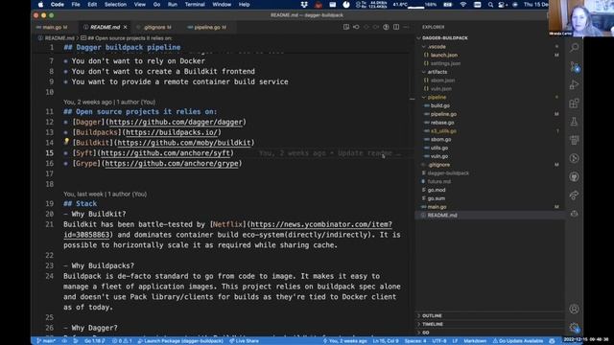
Task: Click the errors and warnings counter in status bar
Action: tap(122, 341)
